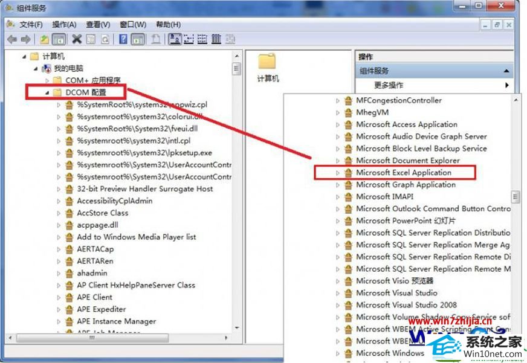Viewport: 527px width, 363px height.
Task: Click the Back arrow toolbar icon
Action: pos(12,39)
